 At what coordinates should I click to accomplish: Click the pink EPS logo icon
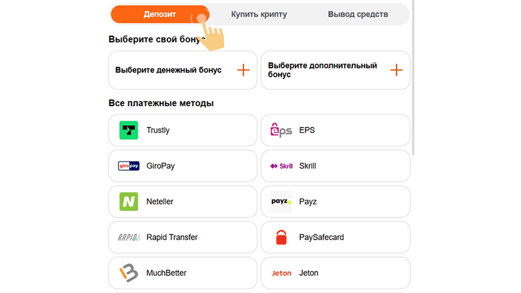281,130
